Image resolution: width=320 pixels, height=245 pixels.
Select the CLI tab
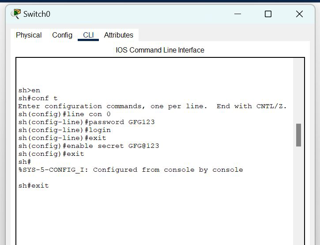[x=88, y=35]
